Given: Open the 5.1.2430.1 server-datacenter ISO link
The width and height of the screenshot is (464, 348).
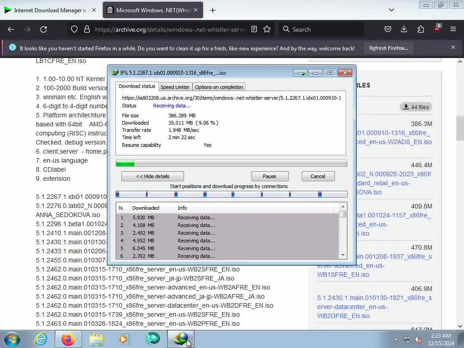Looking at the screenshot, I should [374, 307].
